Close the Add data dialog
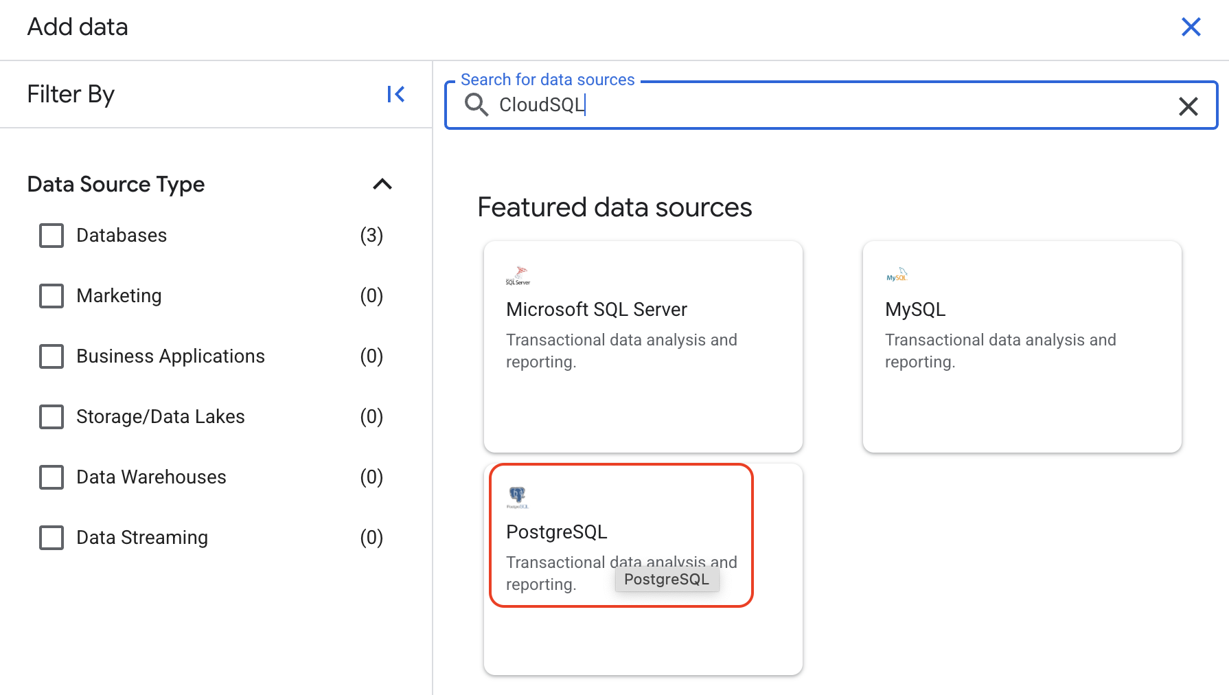 [x=1191, y=27]
